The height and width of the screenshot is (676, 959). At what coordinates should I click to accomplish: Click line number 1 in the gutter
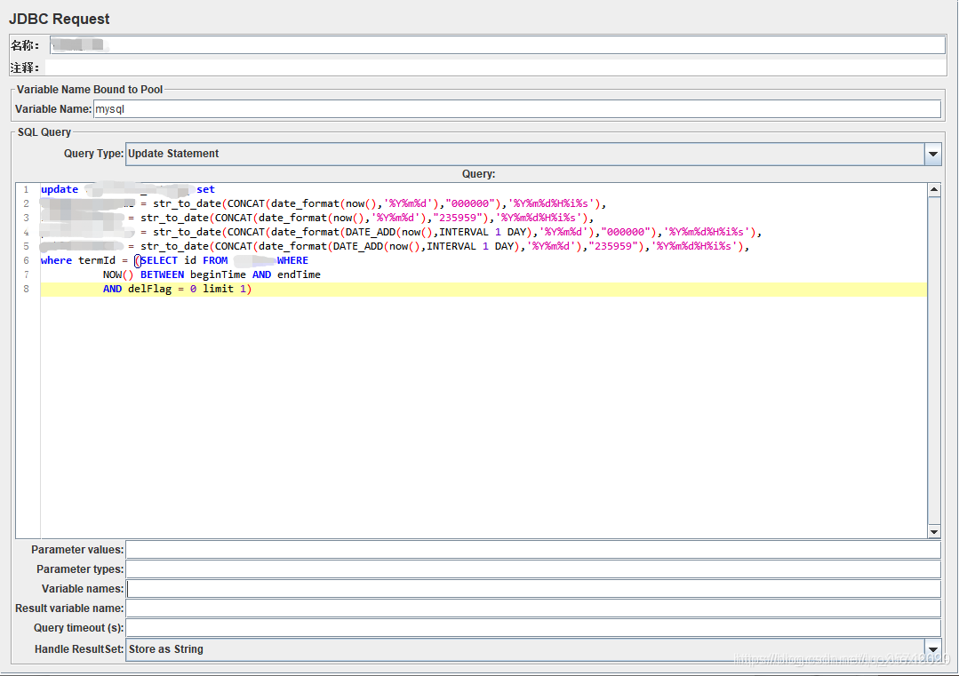click(x=27, y=189)
